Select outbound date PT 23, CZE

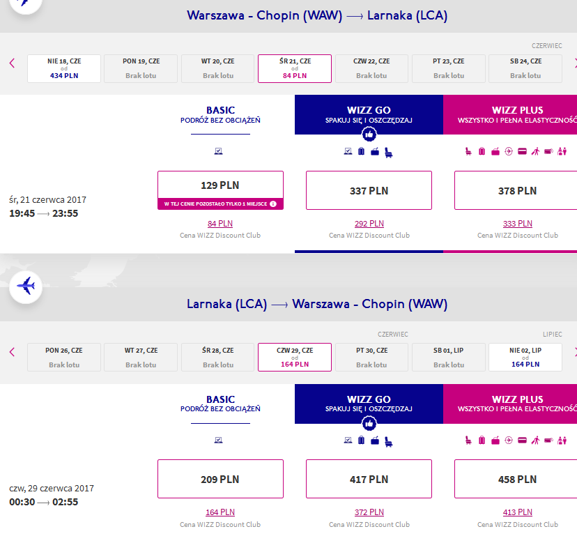click(449, 68)
